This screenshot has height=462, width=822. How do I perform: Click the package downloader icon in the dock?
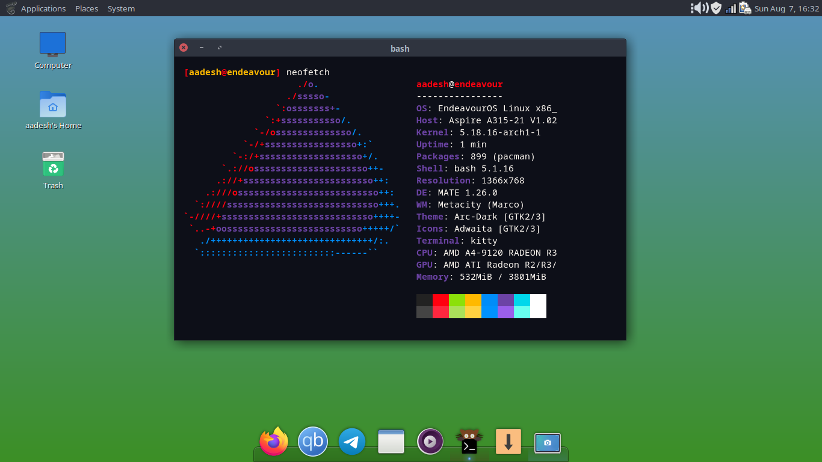click(508, 441)
